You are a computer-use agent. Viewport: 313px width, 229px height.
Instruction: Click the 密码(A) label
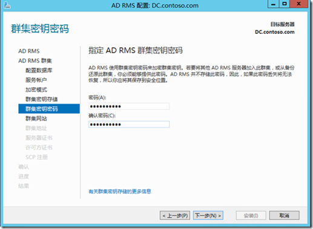97,98
